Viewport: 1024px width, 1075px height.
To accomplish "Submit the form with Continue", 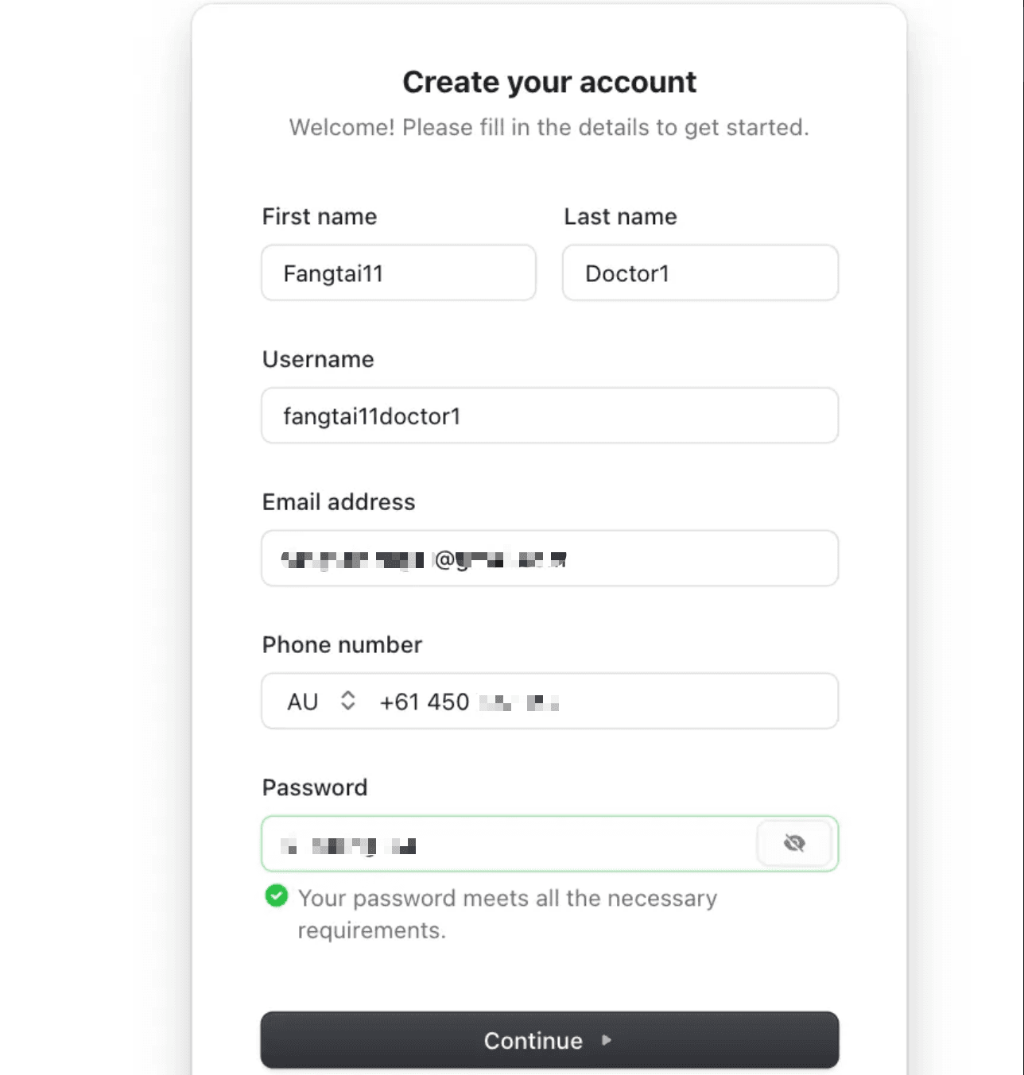I will point(549,1040).
